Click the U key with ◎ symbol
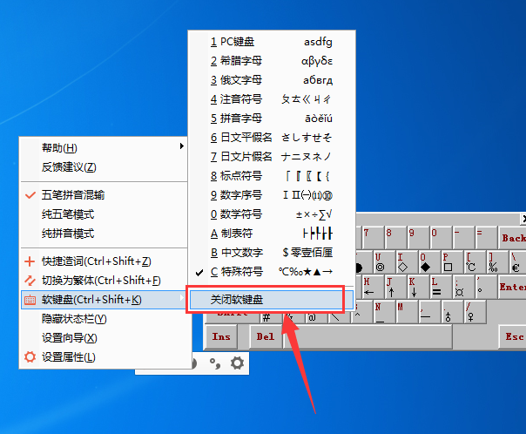526x434 pixels. (x=384, y=262)
